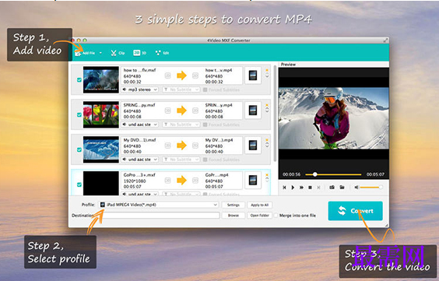Click the file list vertical scrollbar
439x281 pixels.
coord(275,114)
